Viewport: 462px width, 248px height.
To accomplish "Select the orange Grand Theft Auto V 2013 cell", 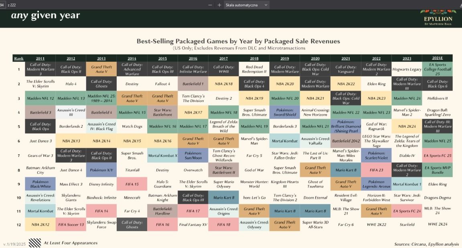I will pyautogui.click(x=101, y=69).
